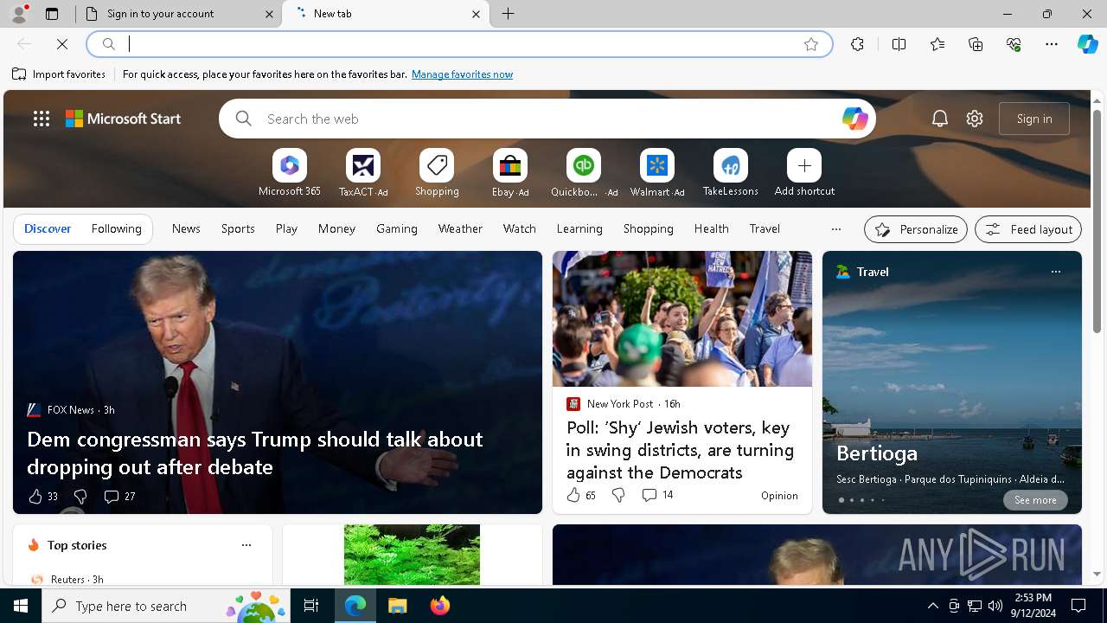Image resolution: width=1107 pixels, height=623 pixels.
Task: Click the Sign in button
Action: coord(1034,119)
